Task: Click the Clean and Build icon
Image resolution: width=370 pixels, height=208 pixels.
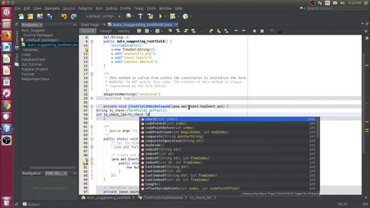Action: 150,16
